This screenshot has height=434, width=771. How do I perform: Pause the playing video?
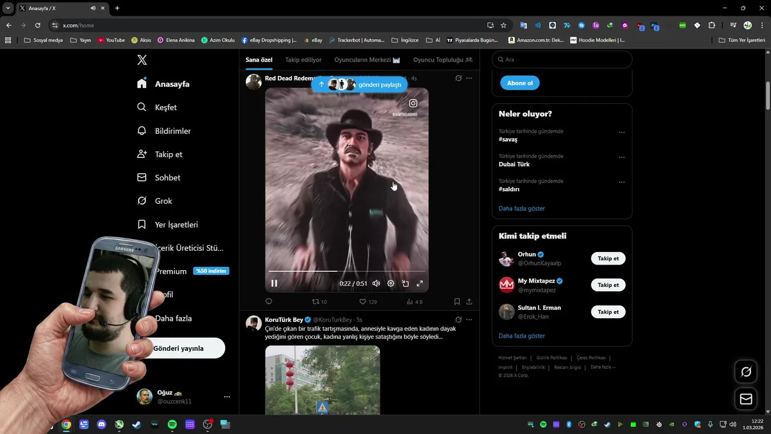click(x=274, y=283)
